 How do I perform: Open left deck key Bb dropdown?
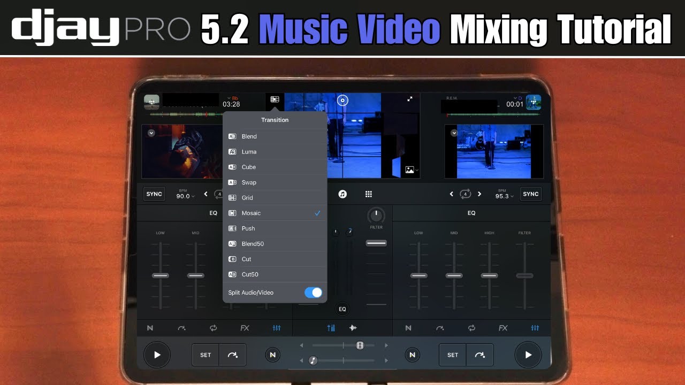point(234,98)
